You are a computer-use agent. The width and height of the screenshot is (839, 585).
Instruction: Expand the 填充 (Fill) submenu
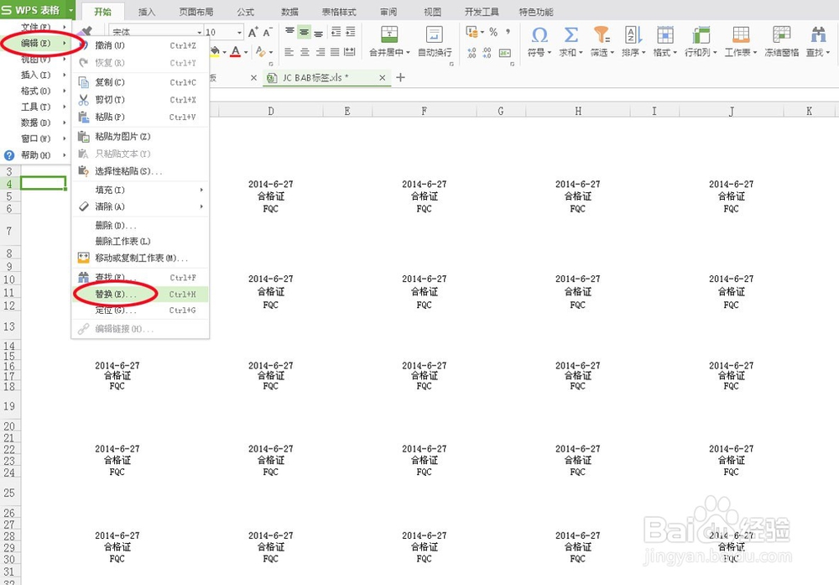click(140, 190)
